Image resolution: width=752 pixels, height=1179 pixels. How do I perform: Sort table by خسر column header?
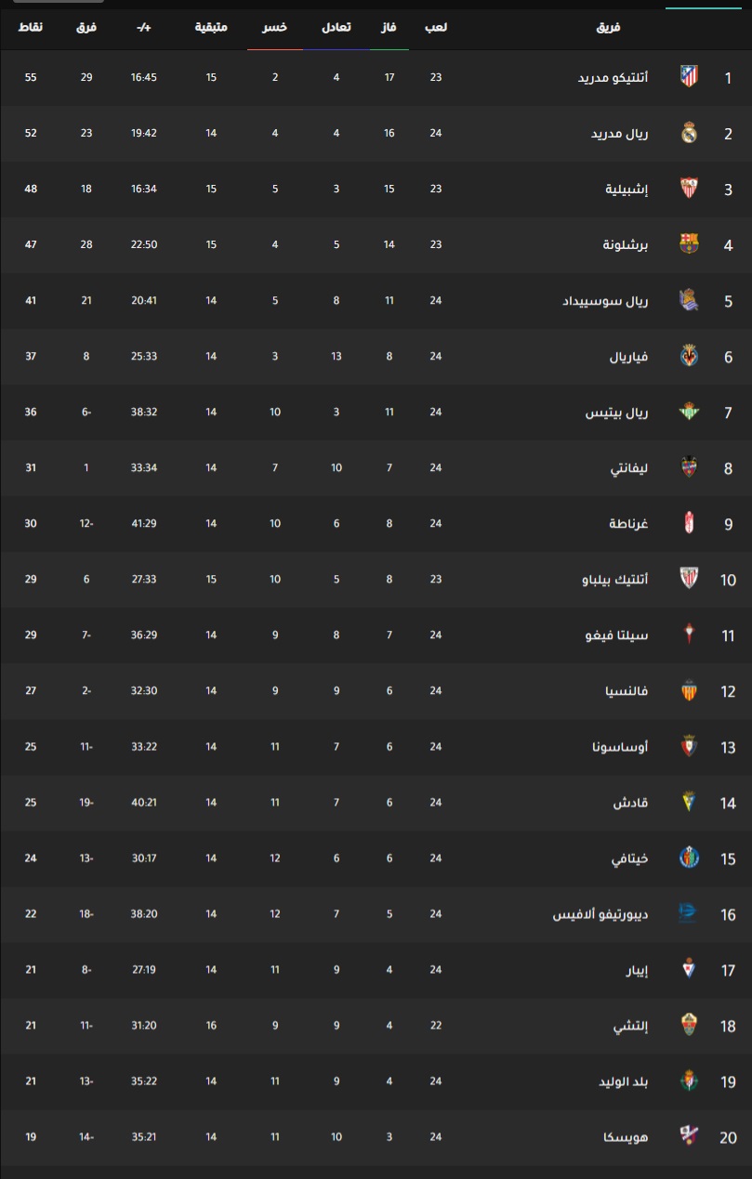[x=274, y=27]
